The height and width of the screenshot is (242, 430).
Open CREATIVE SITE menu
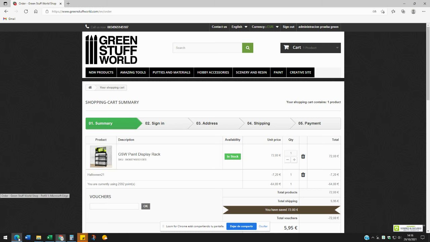[300, 72]
